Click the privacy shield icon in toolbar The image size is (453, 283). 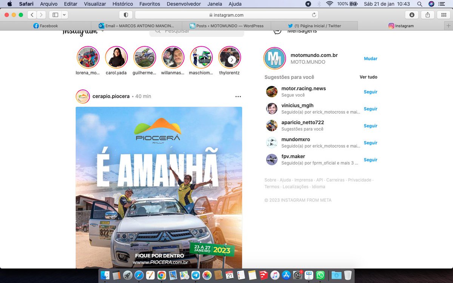click(x=126, y=15)
